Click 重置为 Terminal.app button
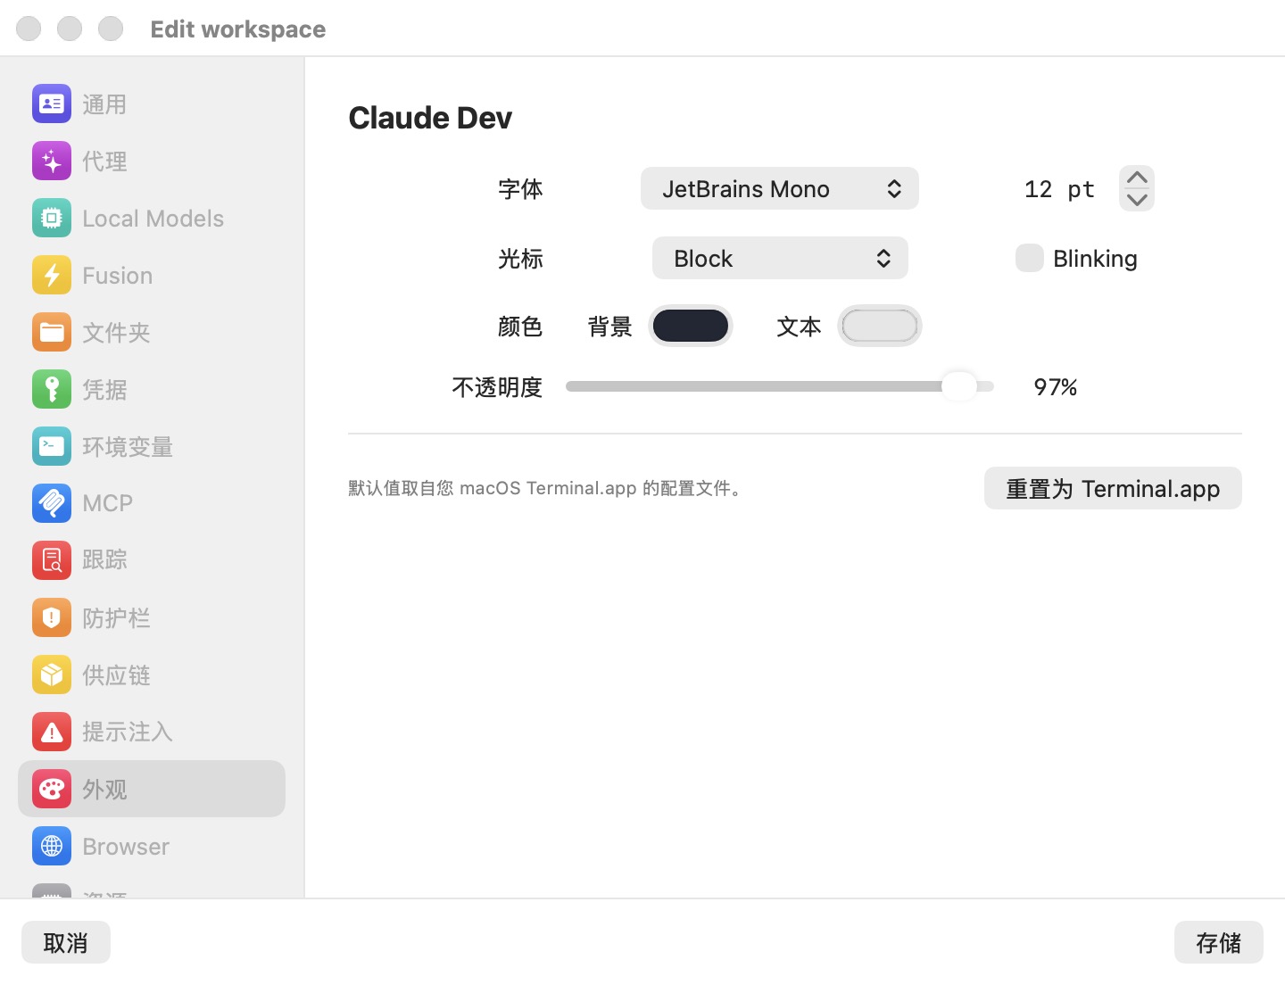This screenshot has height=985, width=1285. tap(1113, 488)
